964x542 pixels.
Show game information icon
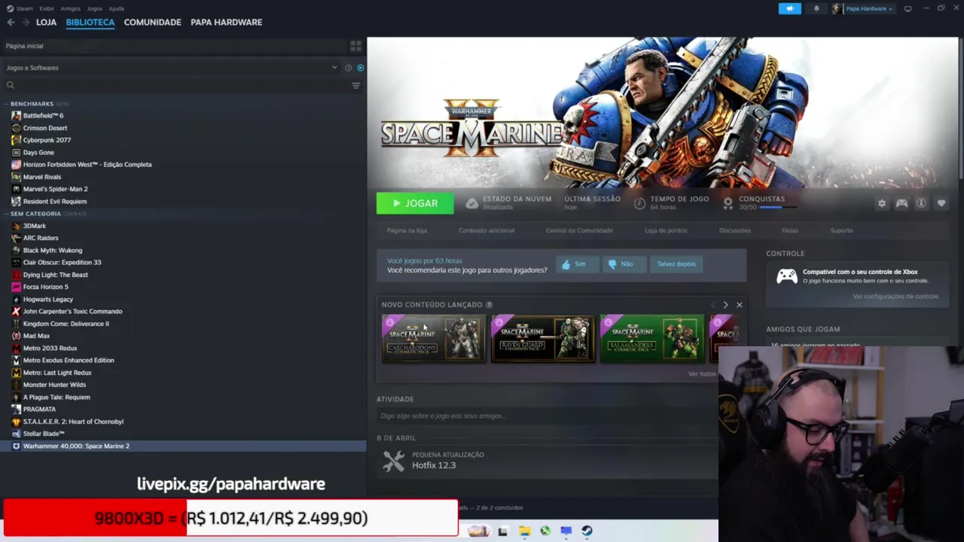coord(921,203)
